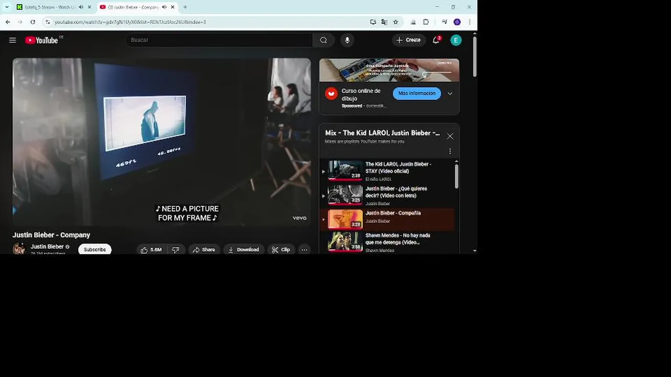The height and width of the screenshot is (377, 671).
Task: Click the Share button
Action: click(204, 250)
